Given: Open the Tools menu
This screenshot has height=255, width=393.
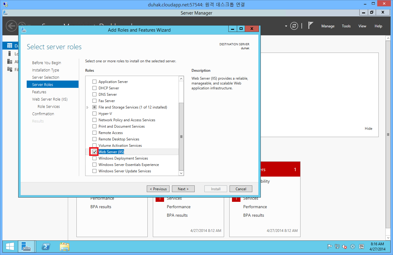Looking at the screenshot, I should click(x=346, y=26).
